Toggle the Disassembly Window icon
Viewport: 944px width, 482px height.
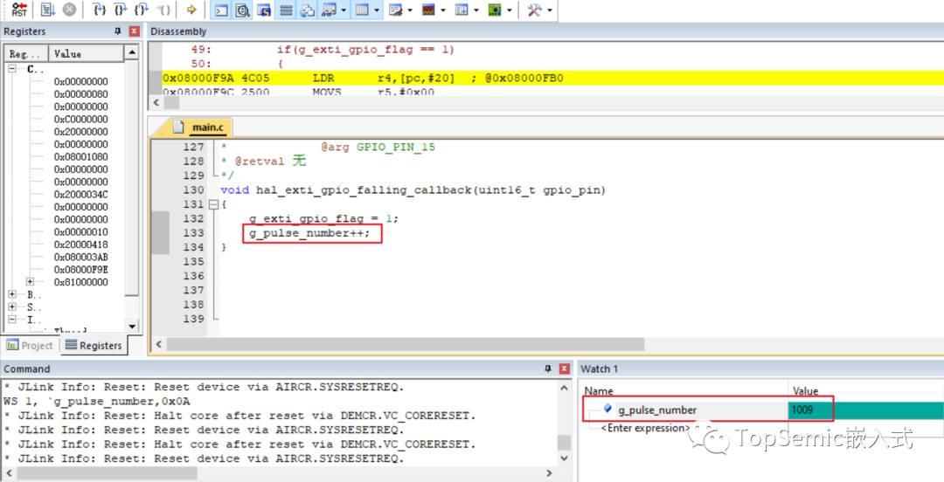click(x=243, y=10)
